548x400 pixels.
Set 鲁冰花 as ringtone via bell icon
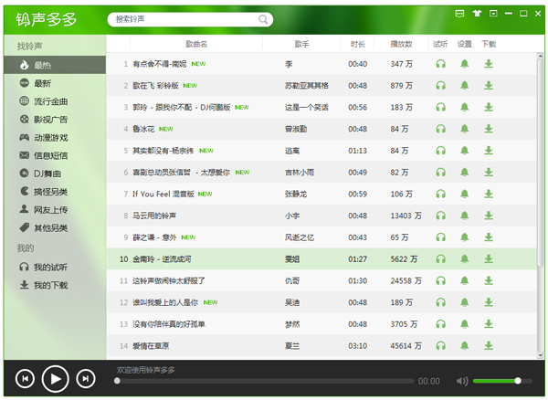point(465,129)
